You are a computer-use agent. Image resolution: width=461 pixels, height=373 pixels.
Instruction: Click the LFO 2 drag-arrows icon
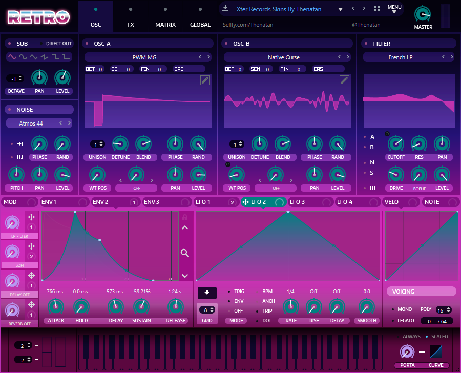tap(245, 202)
